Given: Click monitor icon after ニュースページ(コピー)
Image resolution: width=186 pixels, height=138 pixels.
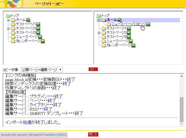Looking at the screenshot, I should pos(148,24).
